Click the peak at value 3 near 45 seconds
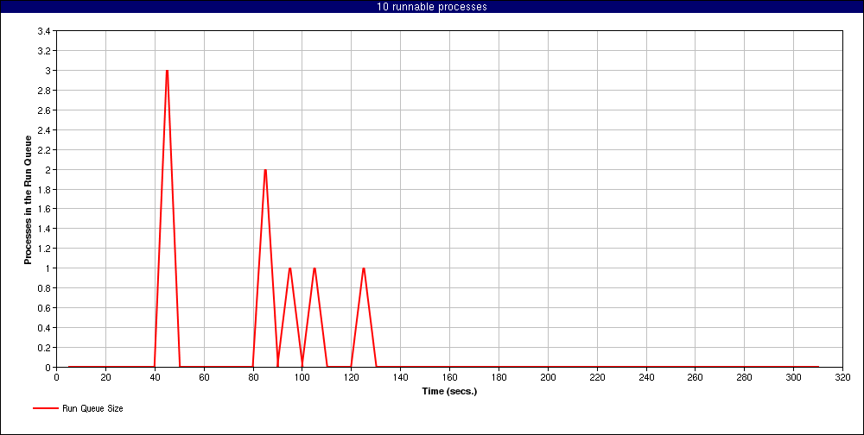The height and width of the screenshot is (435, 864). point(167,71)
